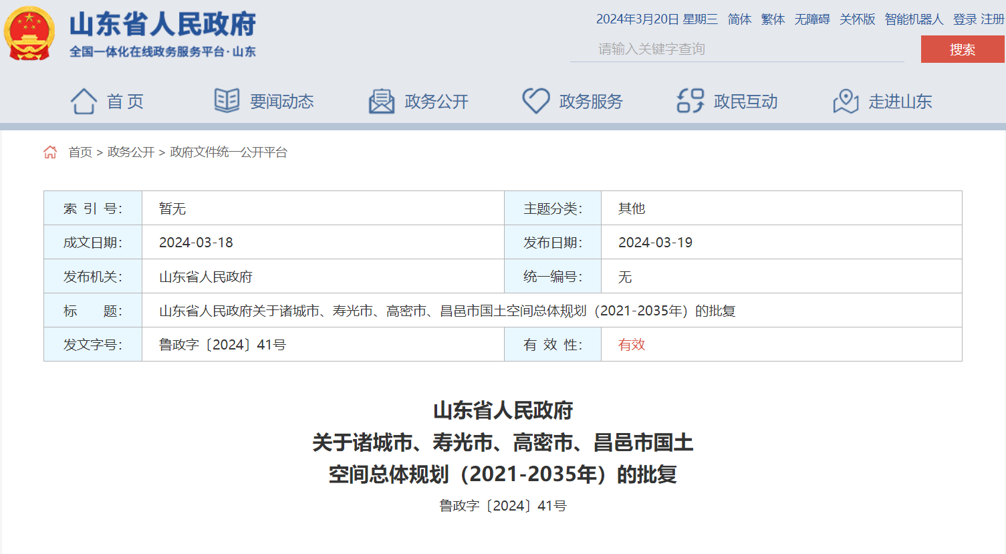The width and height of the screenshot is (1006, 554).
Task: Click the 山东省人民政府 site title
Action: pos(162,24)
